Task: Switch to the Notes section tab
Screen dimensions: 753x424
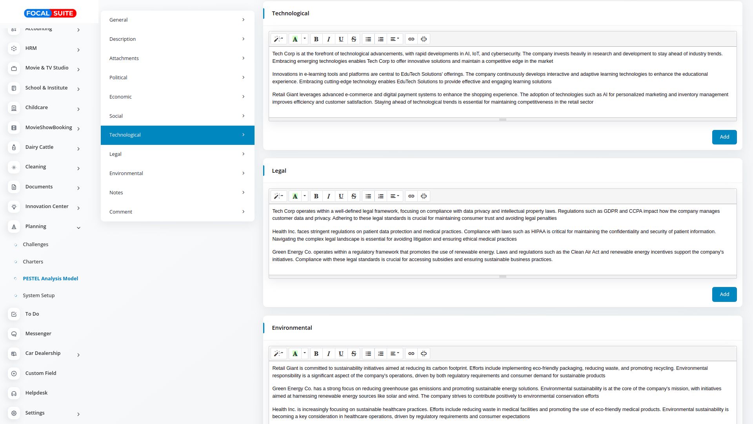Action: tap(177, 192)
